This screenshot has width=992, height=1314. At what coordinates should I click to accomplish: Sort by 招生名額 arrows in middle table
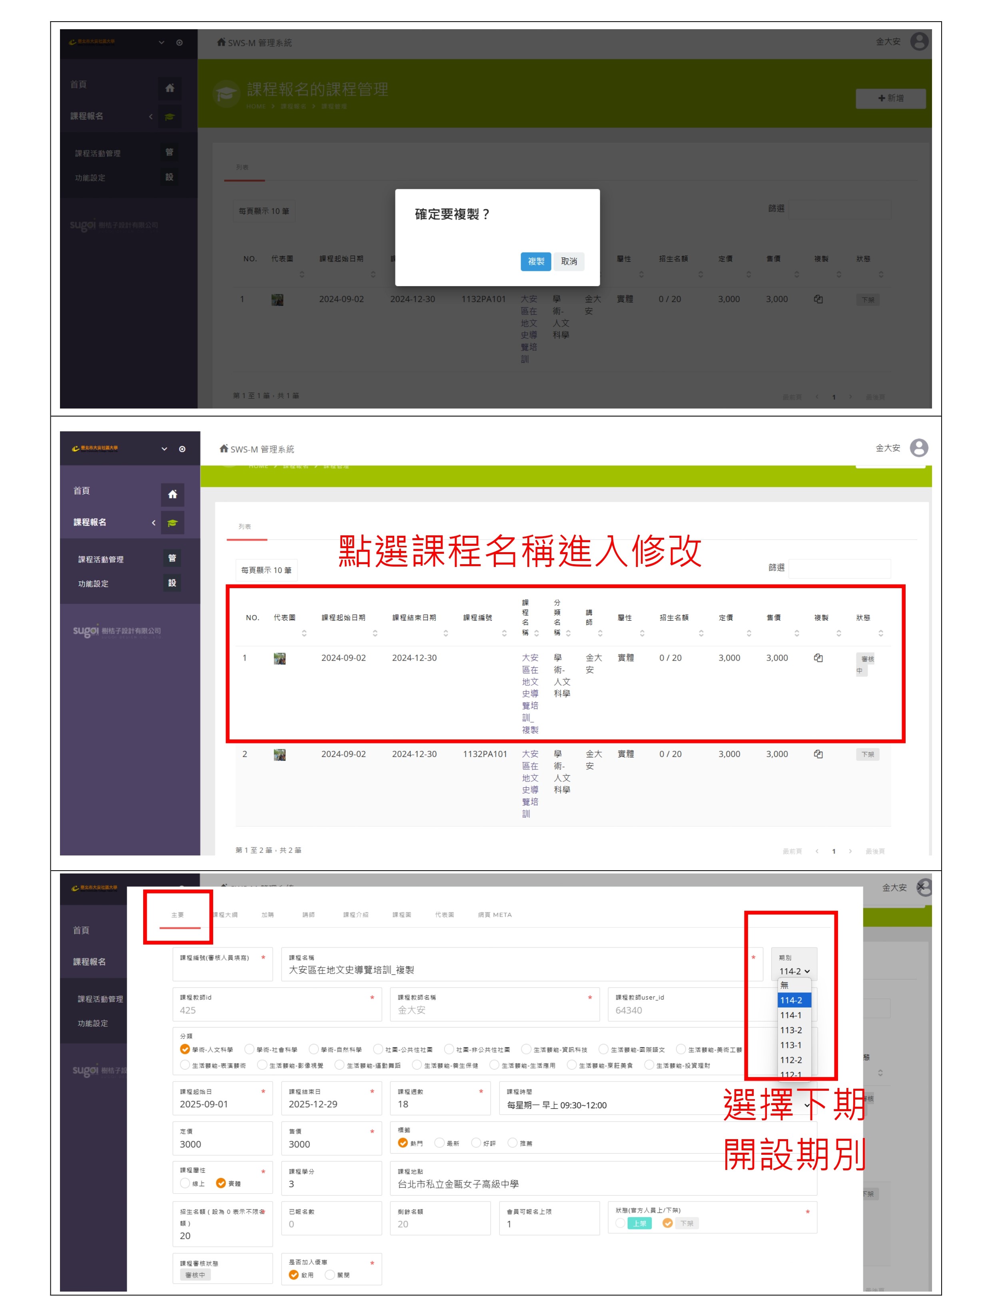[x=701, y=633]
